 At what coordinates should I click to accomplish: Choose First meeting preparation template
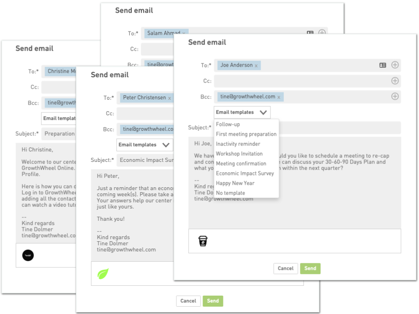click(x=246, y=134)
